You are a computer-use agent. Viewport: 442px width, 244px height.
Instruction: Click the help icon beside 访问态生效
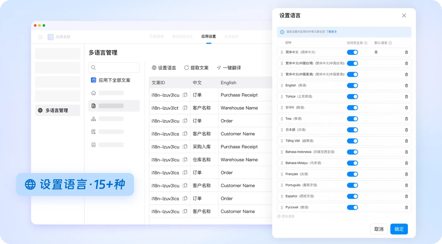point(366,43)
